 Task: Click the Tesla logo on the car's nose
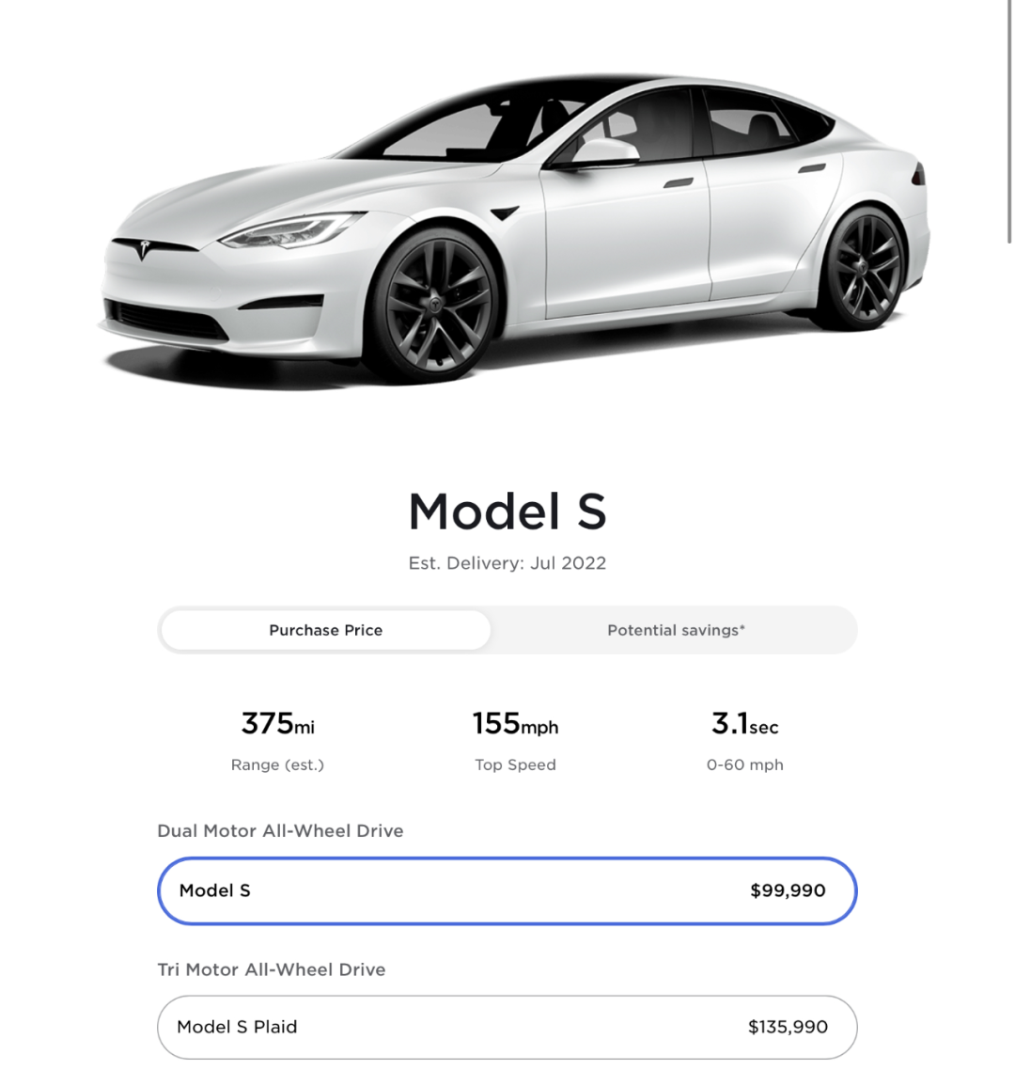coord(144,249)
